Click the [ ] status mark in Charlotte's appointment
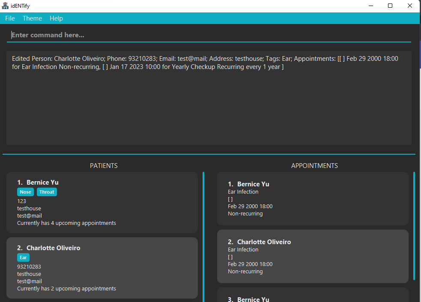This screenshot has width=421, height=302. [230, 257]
